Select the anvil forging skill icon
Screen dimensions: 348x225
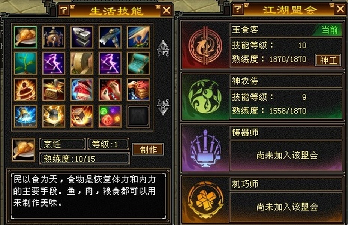point(82,37)
